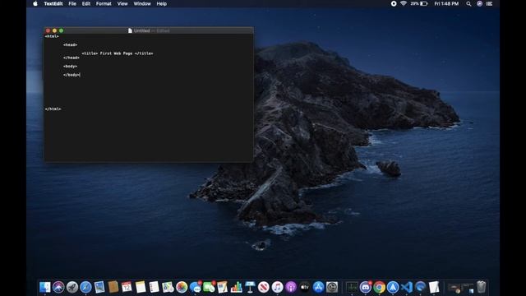The image size is (526, 296).
Task: Open Microsoft Edge from the Dock
Action: point(420,287)
